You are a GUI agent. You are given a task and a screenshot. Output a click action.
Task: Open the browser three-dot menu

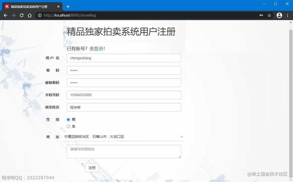[287, 16]
